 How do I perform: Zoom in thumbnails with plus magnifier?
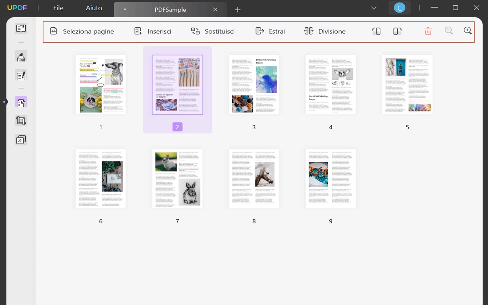pyautogui.click(x=468, y=31)
